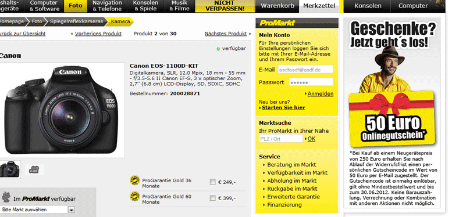Open Verfügbarkeit im Markt service link
This screenshot has height=217, width=452.
tap(297, 173)
